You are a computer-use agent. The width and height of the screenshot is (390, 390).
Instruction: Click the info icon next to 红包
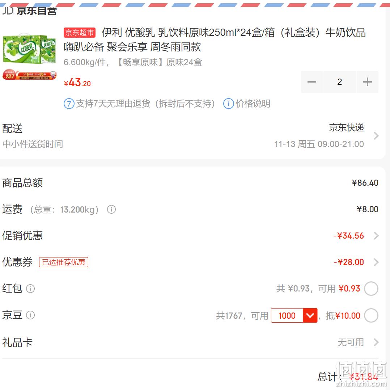point(30,289)
